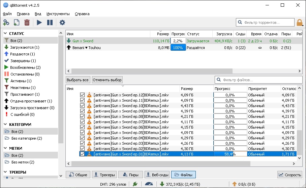
Task: Uncheck Gun x Sword ep.09 file checkbox
Action: pyautogui.click(x=82, y=111)
